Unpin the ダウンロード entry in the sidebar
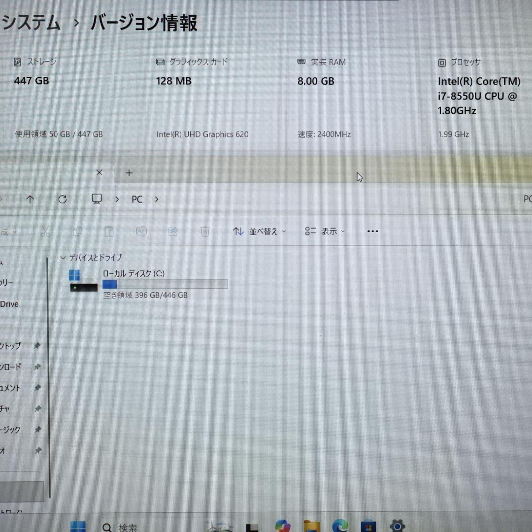The width and height of the screenshot is (532, 532). coord(37,366)
